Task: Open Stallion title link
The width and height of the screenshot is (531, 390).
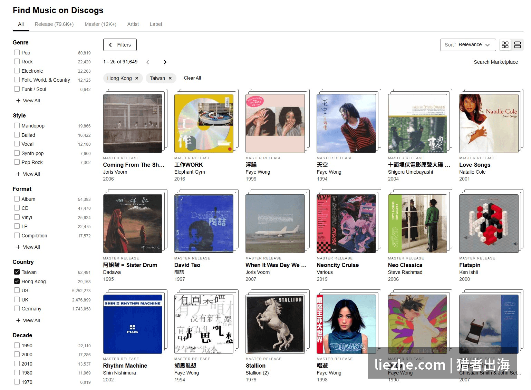Action: (x=255, y=366)
